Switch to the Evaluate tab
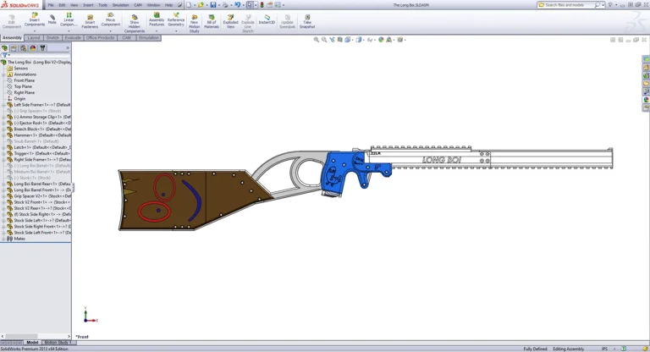The height and width of the screenshot is (352, 650). pyautogui.click(x=74, y=38)
